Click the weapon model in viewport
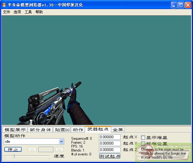The width and height of the screenshot is (193, 163). [49, 106]
